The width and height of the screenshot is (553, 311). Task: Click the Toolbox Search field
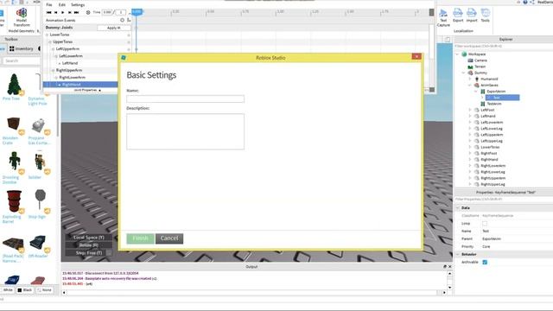point(22,61)
